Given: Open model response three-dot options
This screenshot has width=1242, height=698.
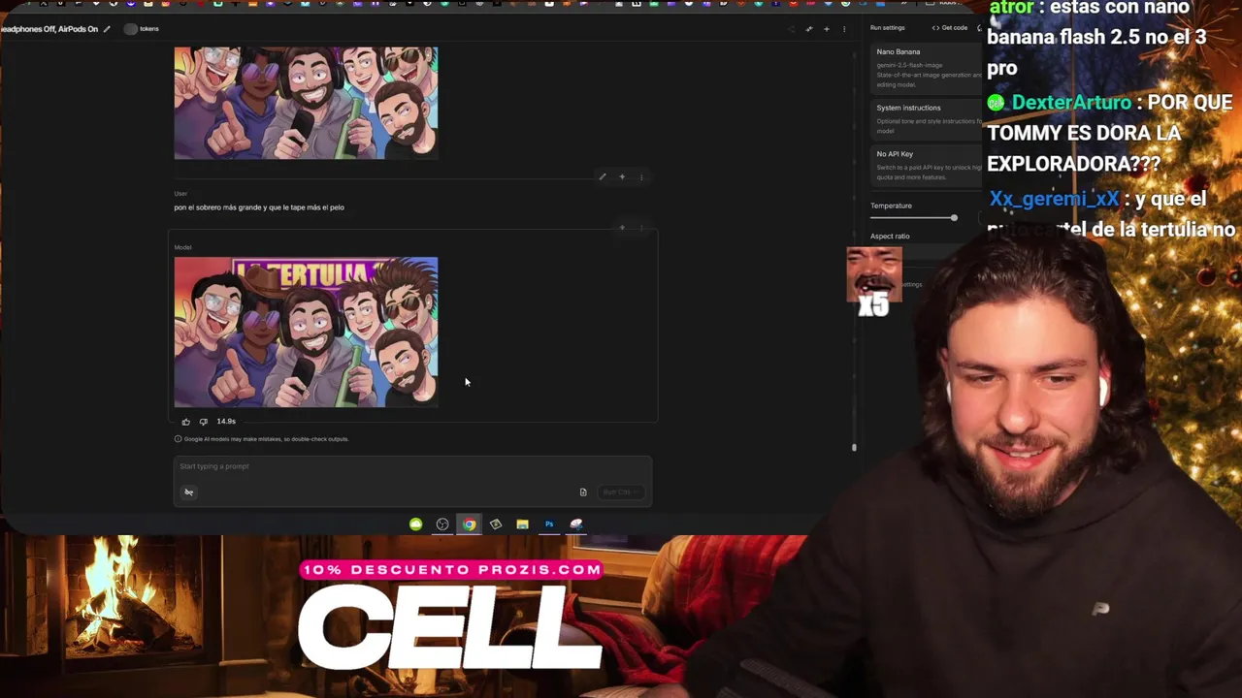Looking at the screenshot, I should (x=641, y=228).
